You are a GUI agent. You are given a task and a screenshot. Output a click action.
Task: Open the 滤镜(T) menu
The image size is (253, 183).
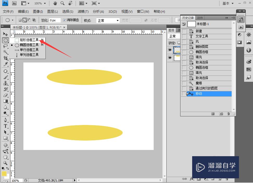tap(83, 12)
